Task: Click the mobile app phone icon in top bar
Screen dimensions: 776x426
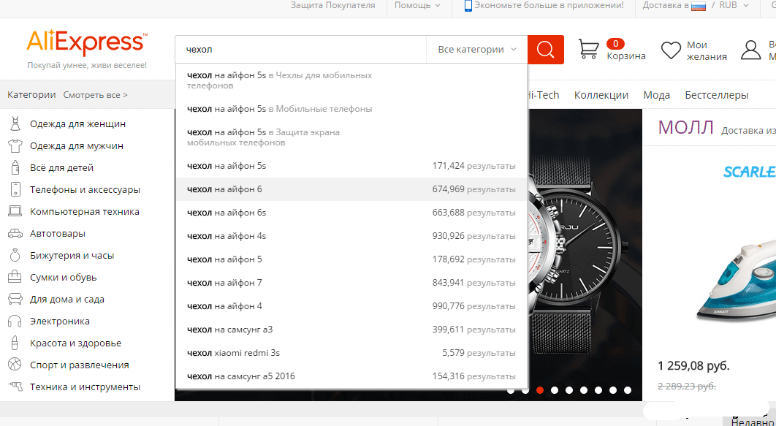Action: pyautogui.click(x=468, y=6)
